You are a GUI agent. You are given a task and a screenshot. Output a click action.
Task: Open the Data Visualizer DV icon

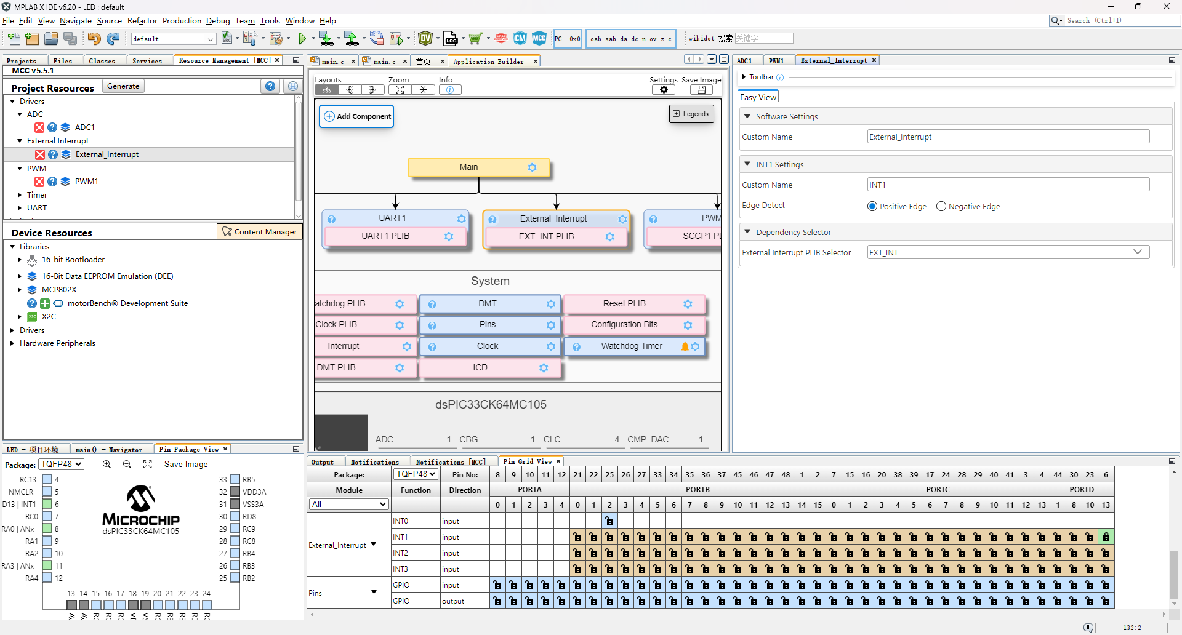[x=425, y=39]
